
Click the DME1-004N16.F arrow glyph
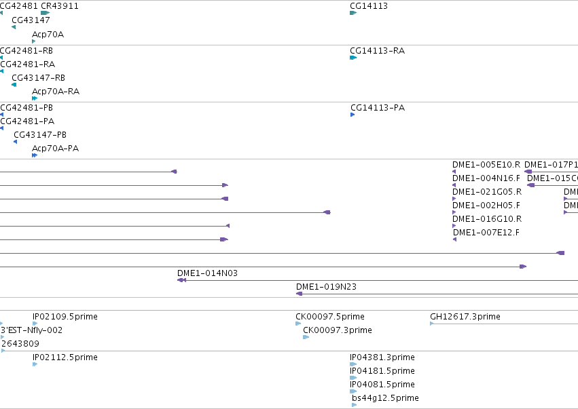454,185
